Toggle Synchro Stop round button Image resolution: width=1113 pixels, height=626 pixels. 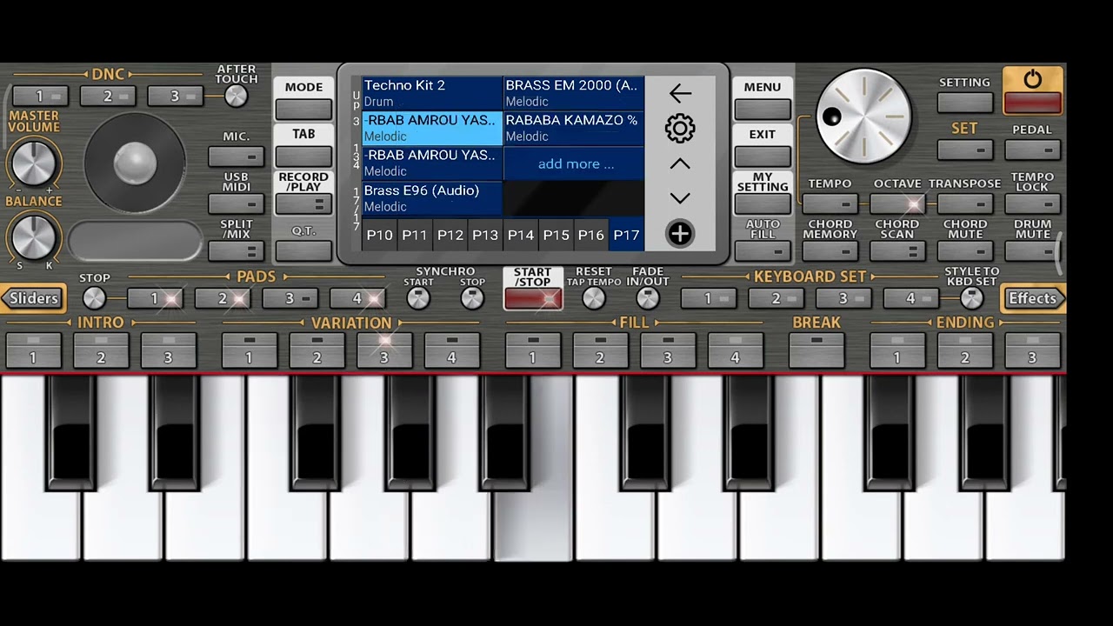tap(472, 298)
